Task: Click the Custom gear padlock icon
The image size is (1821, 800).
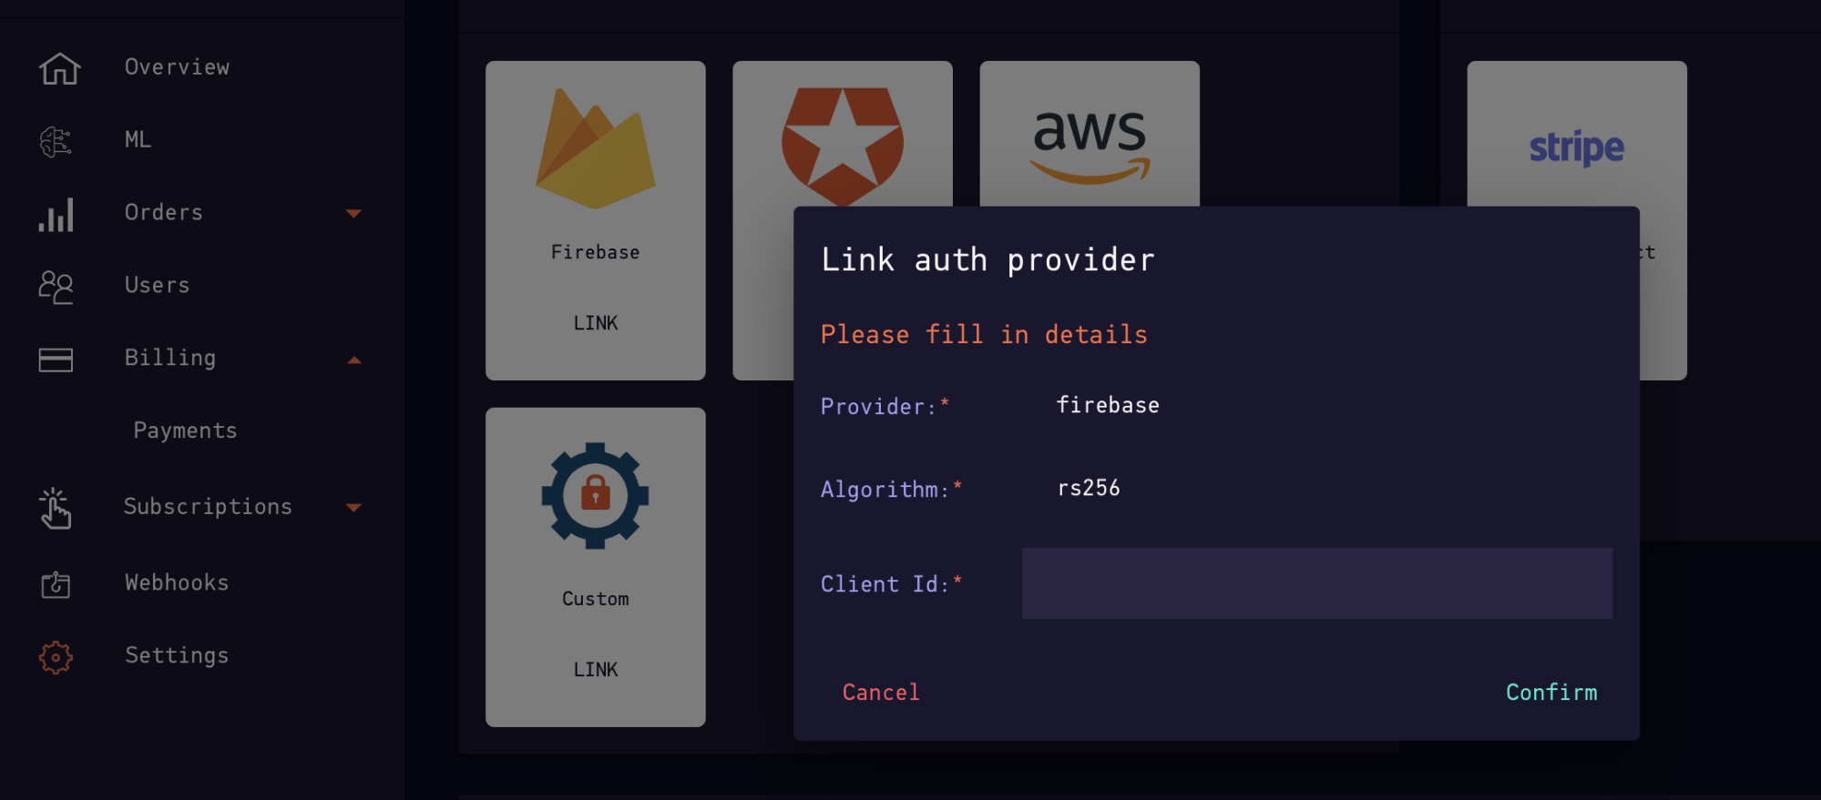Action: (595, 495)
